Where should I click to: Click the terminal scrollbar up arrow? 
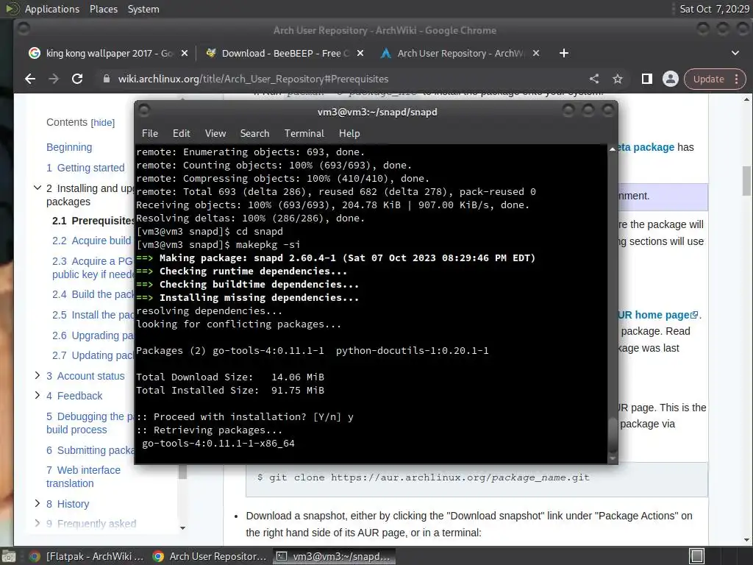tap(613, 149)
